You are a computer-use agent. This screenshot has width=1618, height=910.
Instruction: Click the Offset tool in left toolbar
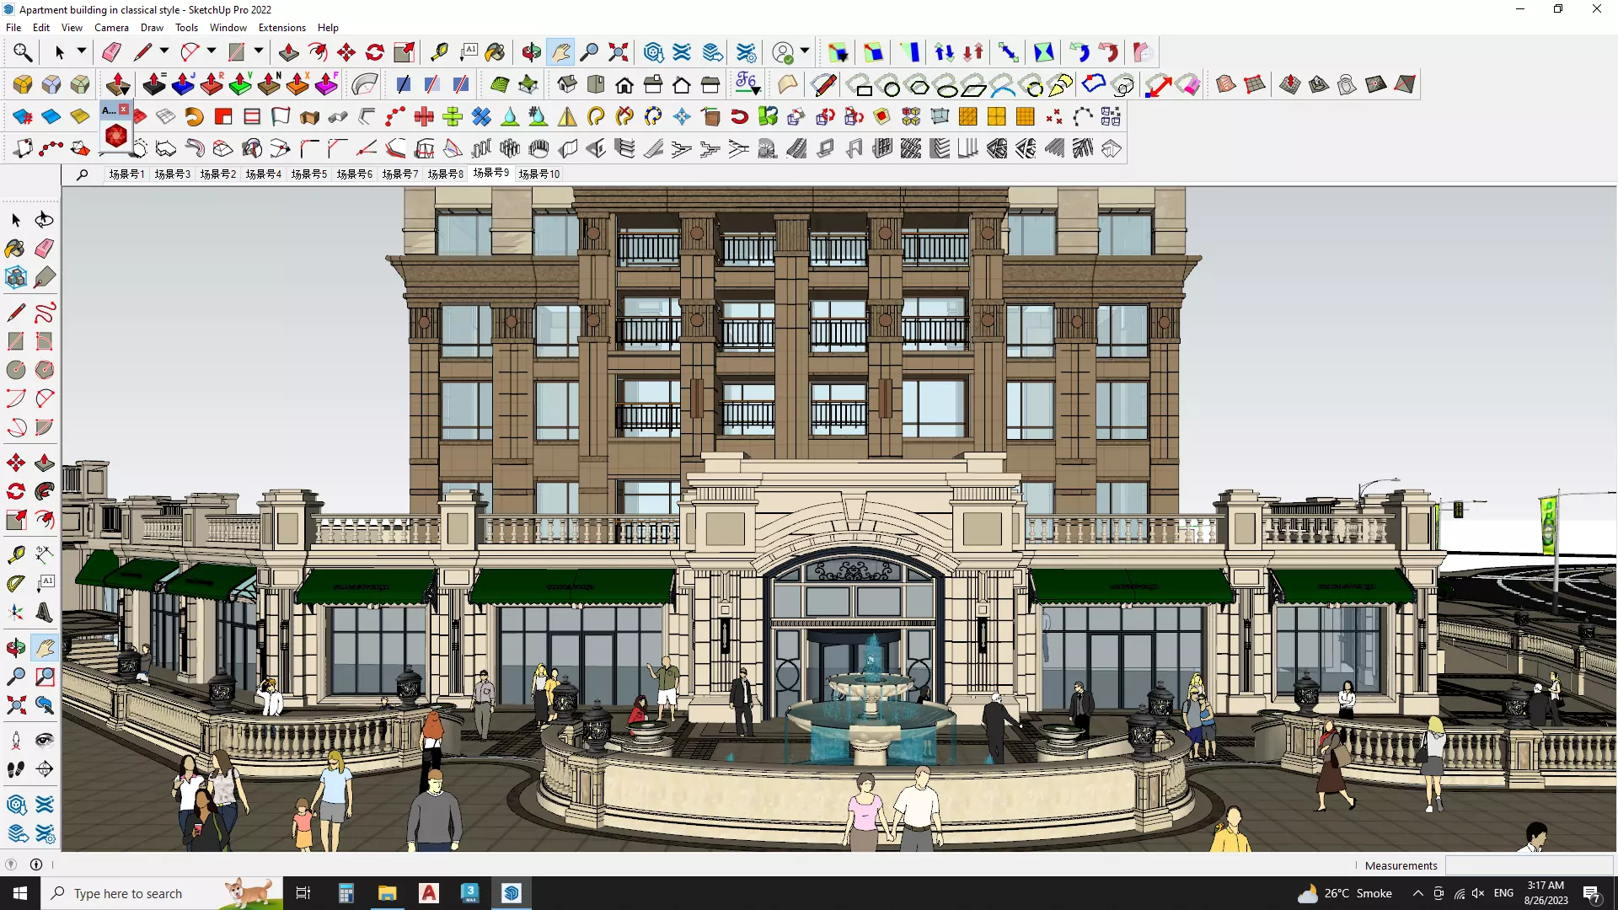(45, 520)
